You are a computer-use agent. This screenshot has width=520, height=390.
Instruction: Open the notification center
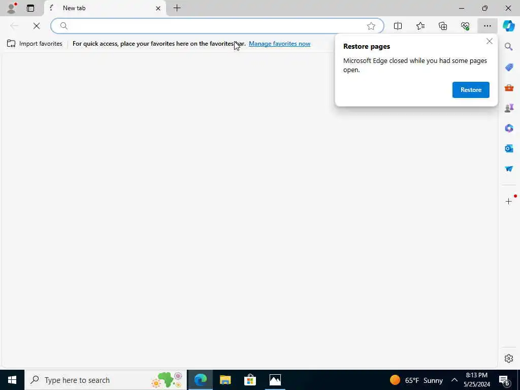pyautogui.click(x=504, y=380)
